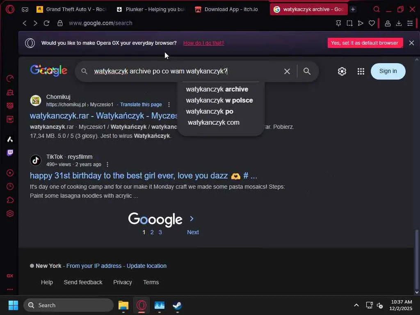Open the Google apps grid
Viewport: 420px width, 315px height.
coord(361,71)
